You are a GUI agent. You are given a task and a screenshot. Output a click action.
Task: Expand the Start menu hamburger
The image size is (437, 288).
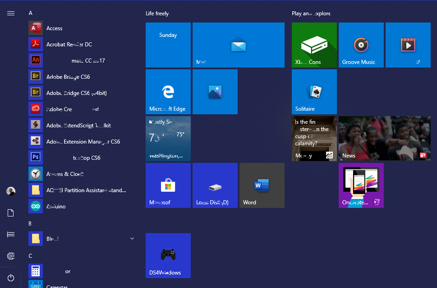10,13
